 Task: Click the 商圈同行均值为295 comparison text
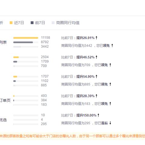85,123
